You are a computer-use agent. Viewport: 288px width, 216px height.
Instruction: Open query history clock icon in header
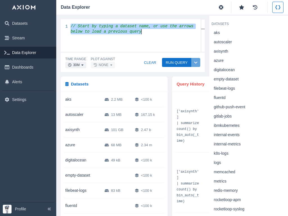click(x=255, y=7)
